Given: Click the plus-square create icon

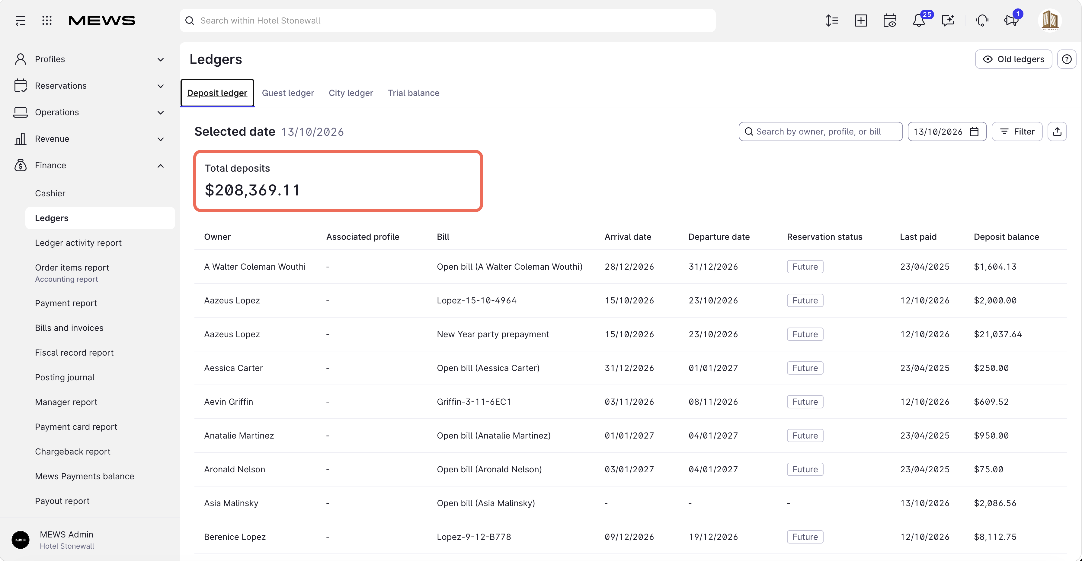Looking at the screenshot, I should point(861,21).
